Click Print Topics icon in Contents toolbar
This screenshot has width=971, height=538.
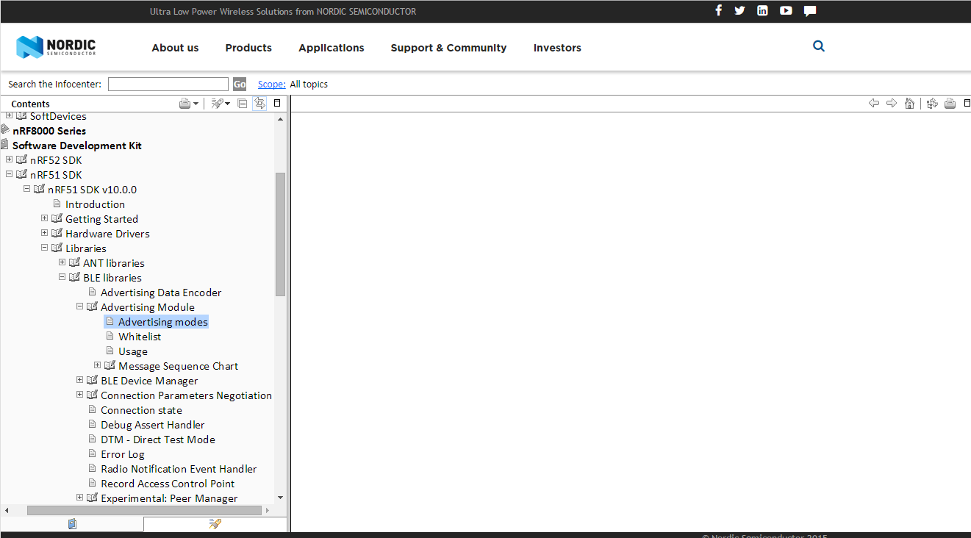(185, 104)
